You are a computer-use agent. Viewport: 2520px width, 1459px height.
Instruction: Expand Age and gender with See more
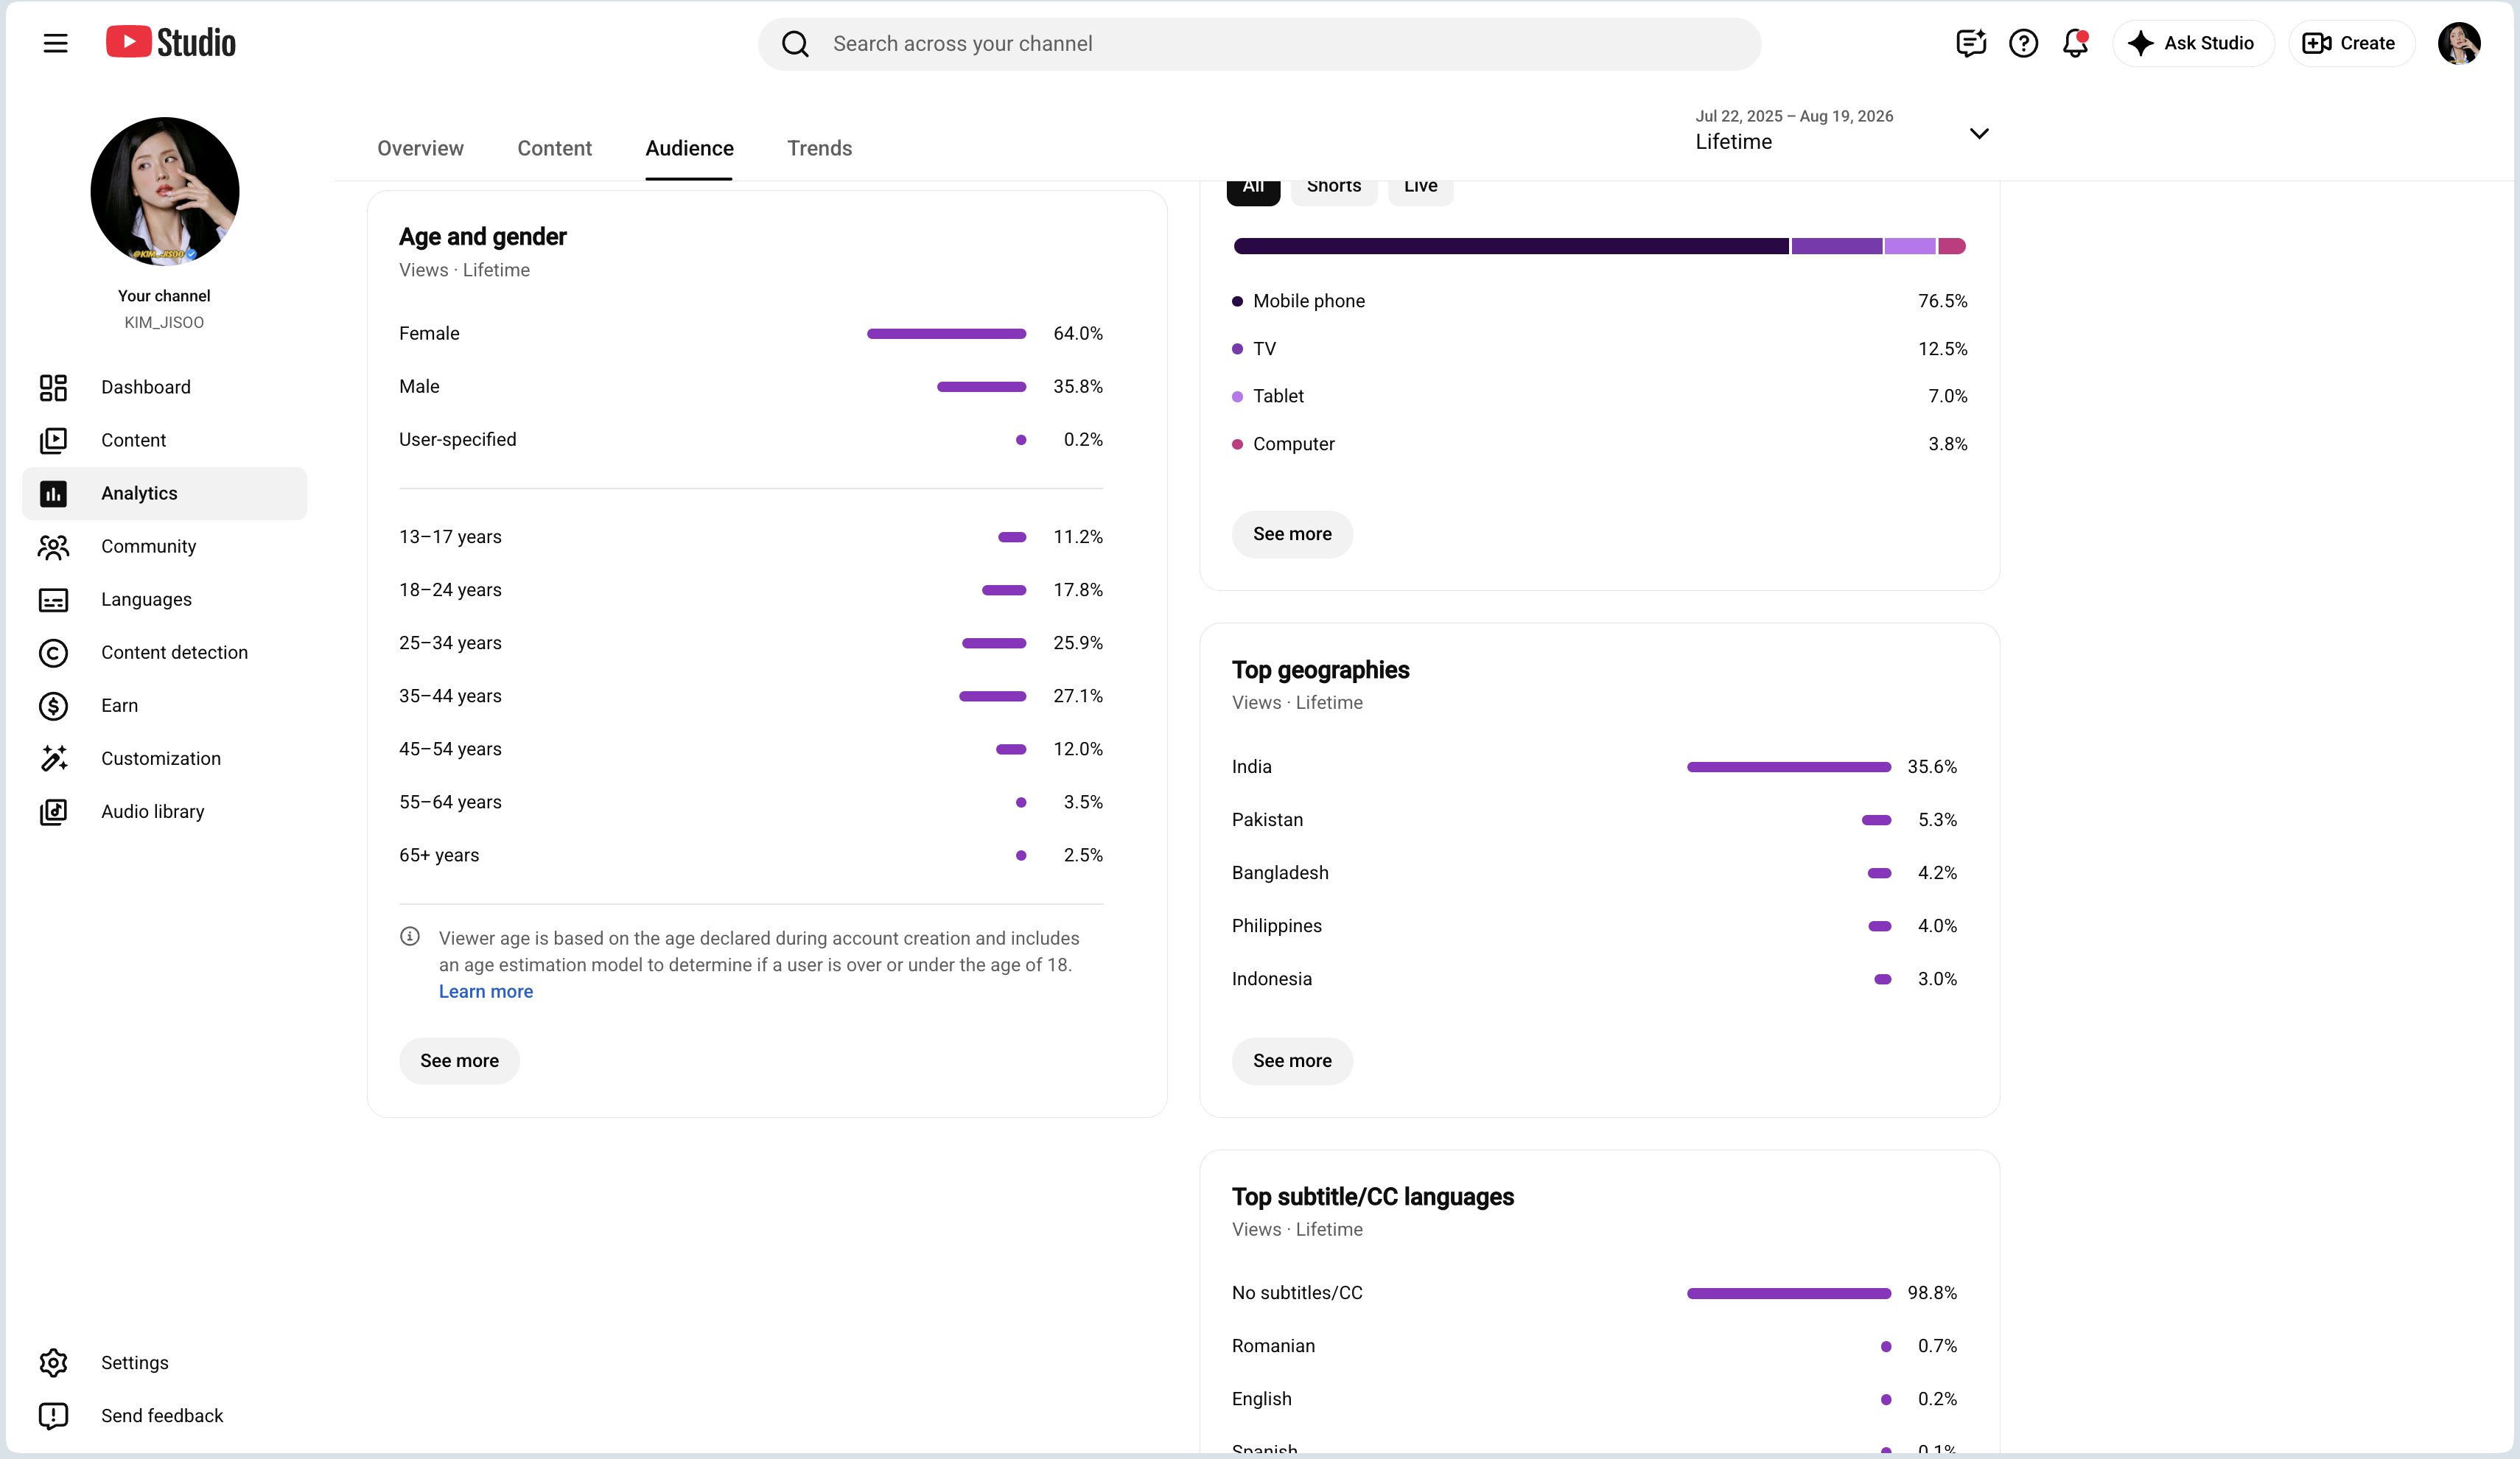click(459, 1060)
